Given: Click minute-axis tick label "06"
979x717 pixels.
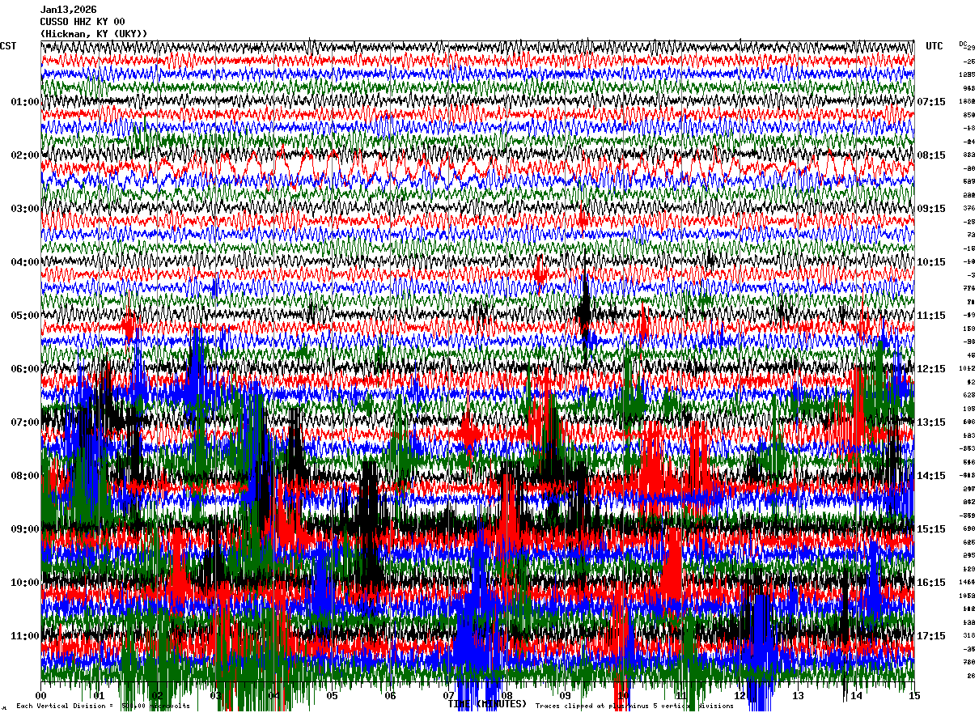Looking at the screenshot, I should click(390, 695).
